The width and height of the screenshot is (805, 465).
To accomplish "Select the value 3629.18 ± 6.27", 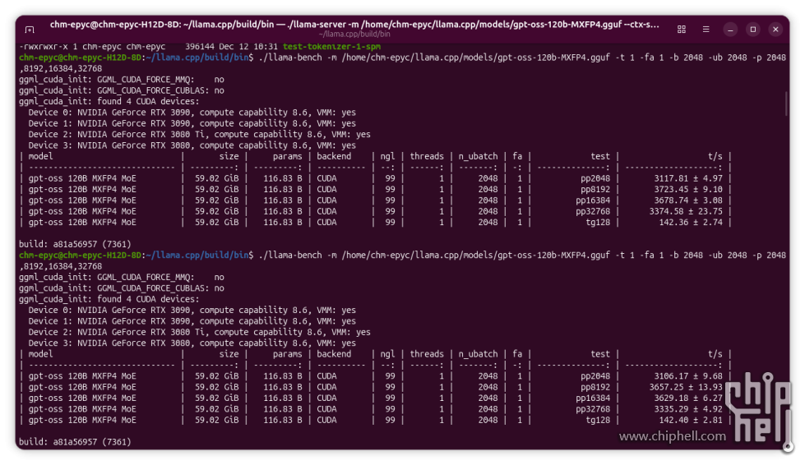I will pyautogui.click(x=688, y=398).
